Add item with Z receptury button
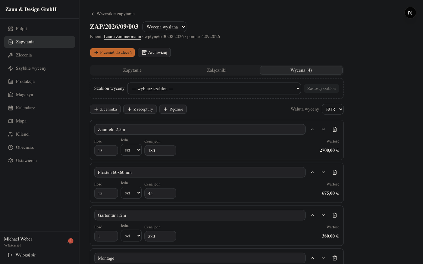This screenshot has width=423, height=264. (140, 109)
